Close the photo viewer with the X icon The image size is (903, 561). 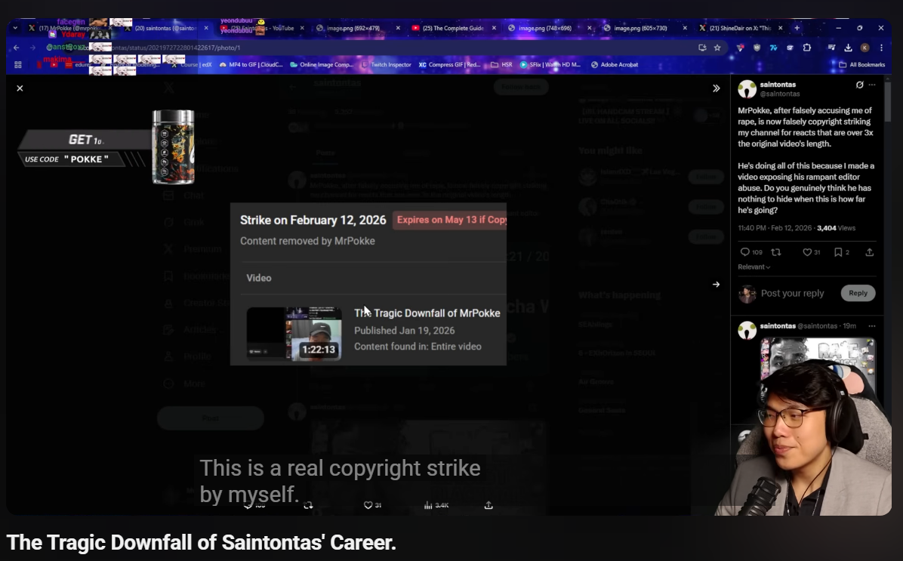point(20,88)
